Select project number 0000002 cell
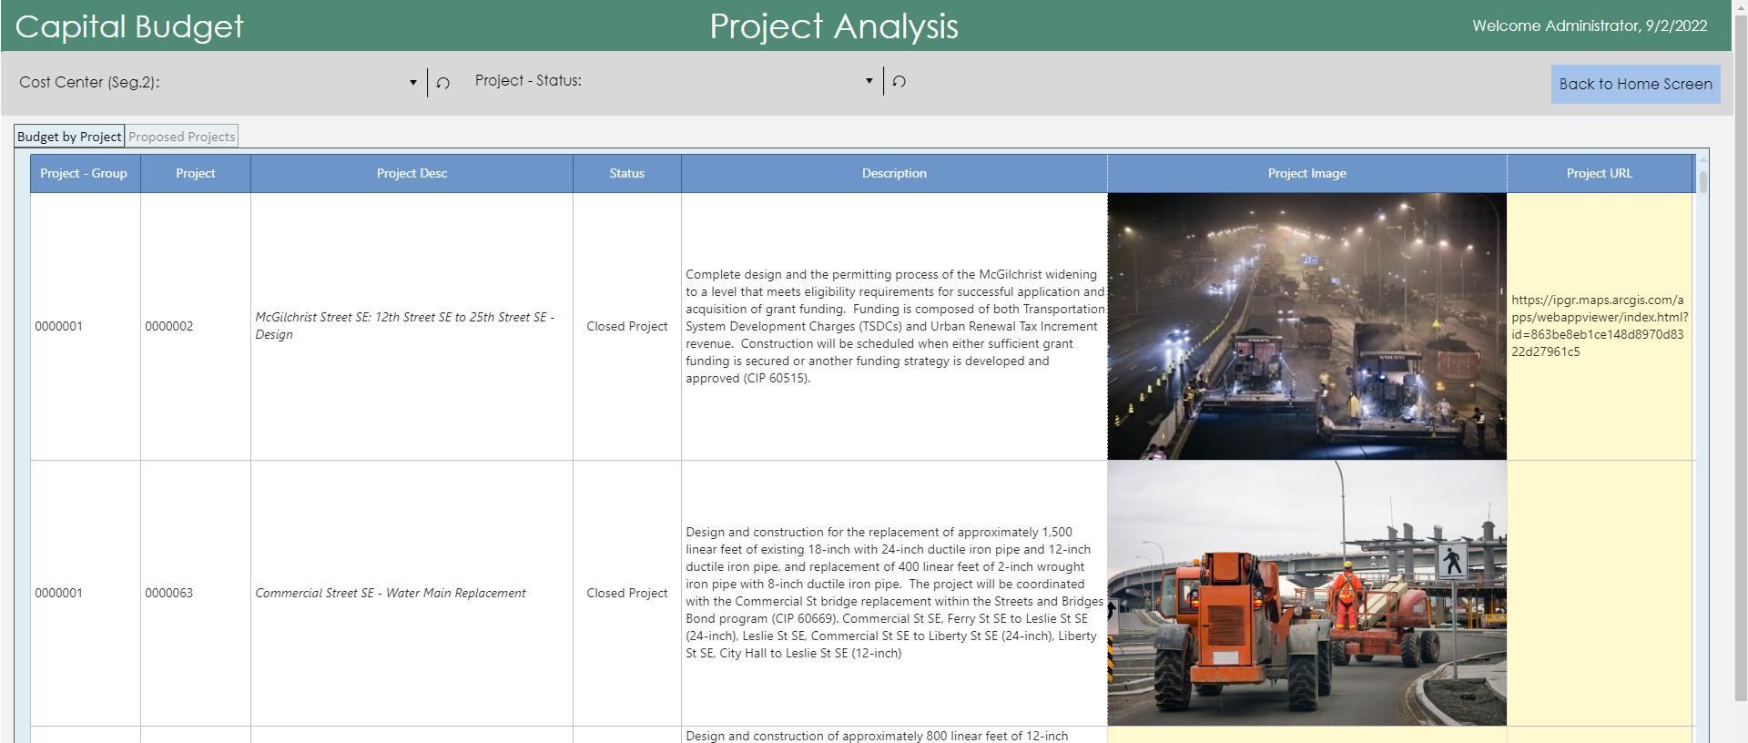 point(196,326)
